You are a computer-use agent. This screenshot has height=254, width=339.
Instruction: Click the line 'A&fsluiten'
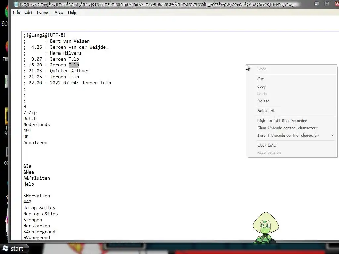click(x=37, y=178)
